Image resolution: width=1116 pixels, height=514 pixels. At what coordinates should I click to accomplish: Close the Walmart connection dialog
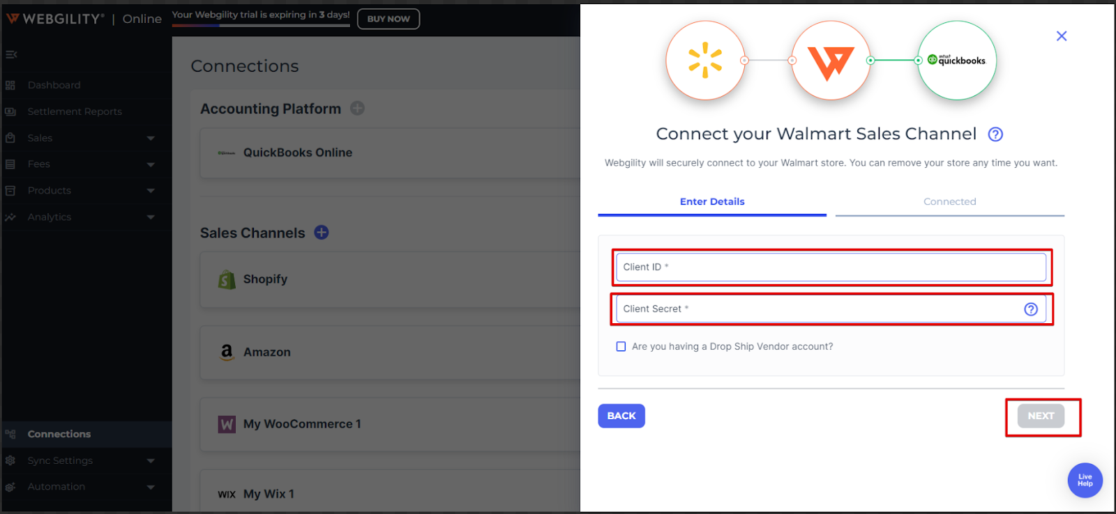coord(1062,36)
